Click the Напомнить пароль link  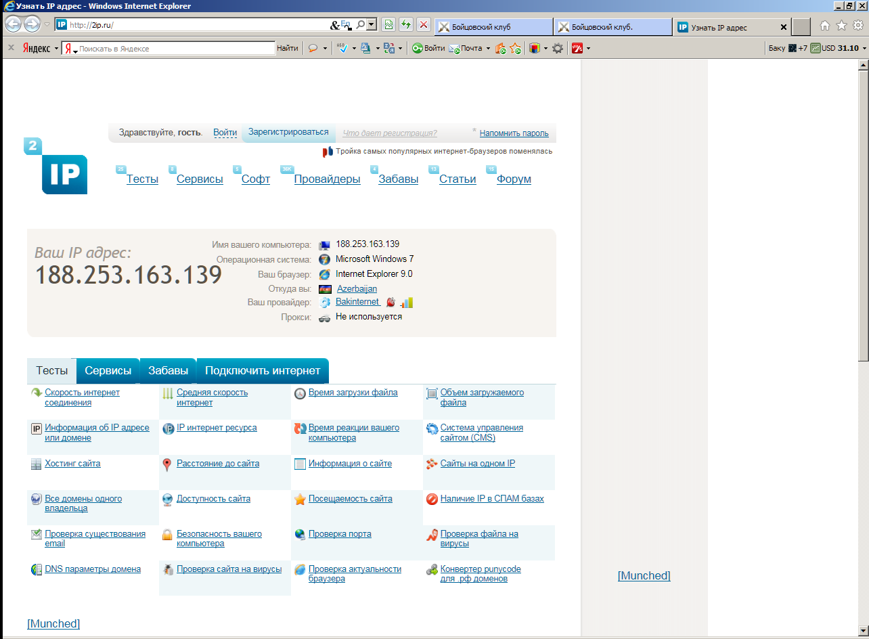tap(514, 133)
